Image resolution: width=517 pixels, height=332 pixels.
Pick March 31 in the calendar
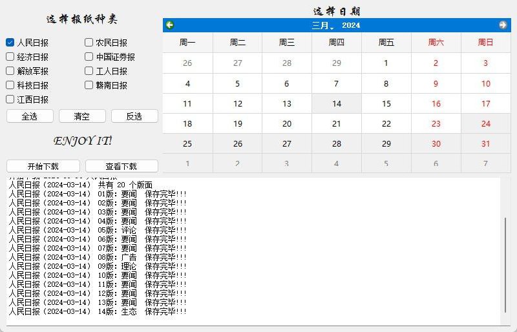(486, 144)
